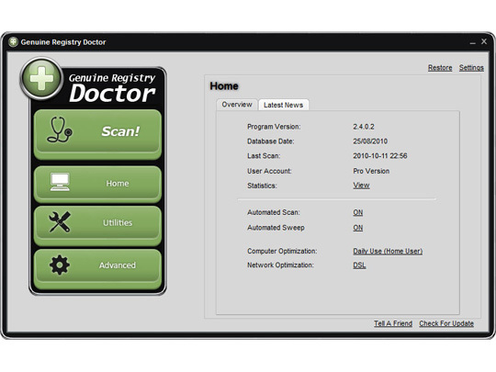View statistics via the View link
Image resolution: width=496 pixels, height=372 pixels.
(x=361, y=186)
